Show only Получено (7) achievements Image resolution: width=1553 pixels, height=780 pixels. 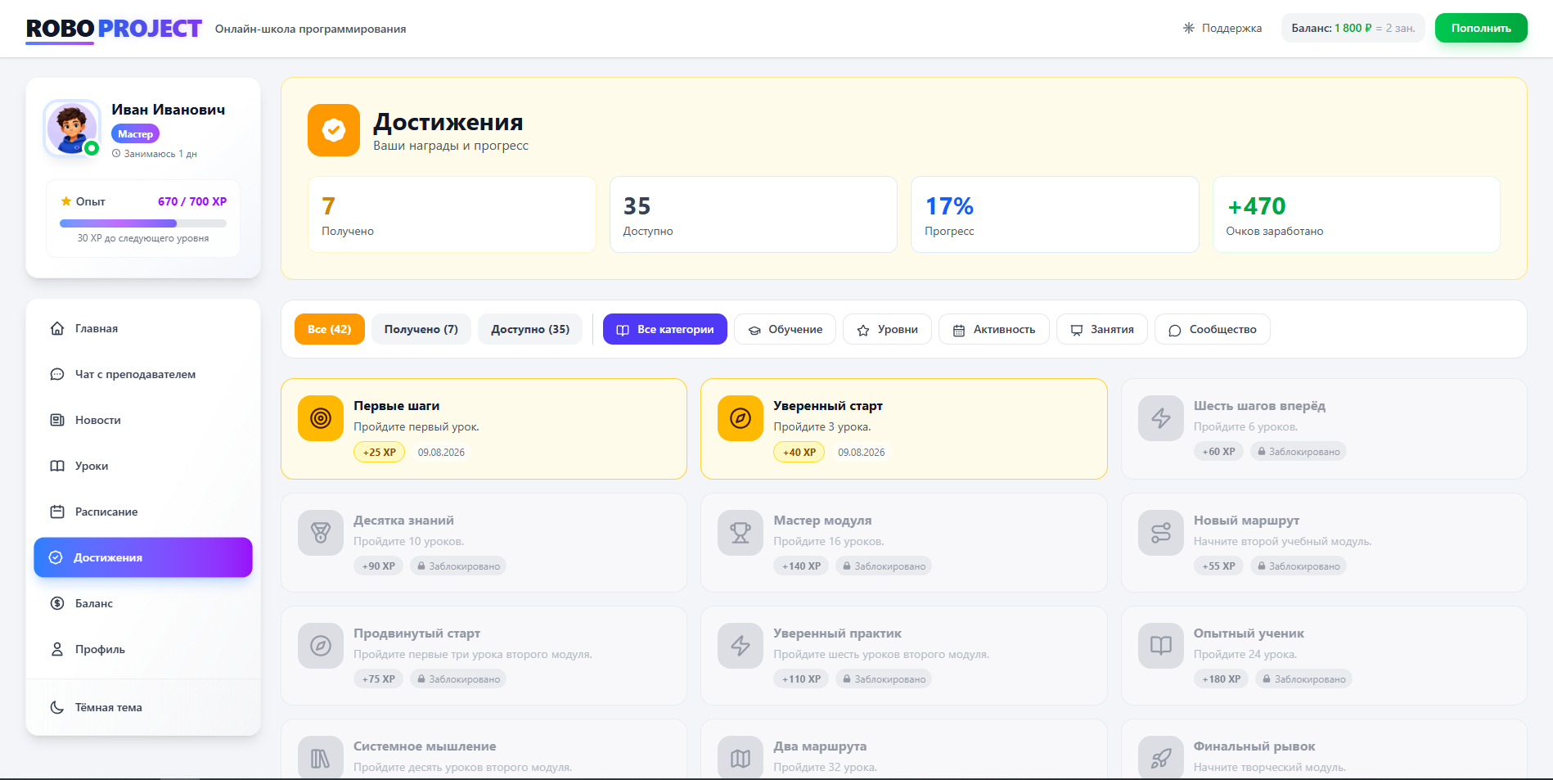pyautogui.click(x=421, y=329)
